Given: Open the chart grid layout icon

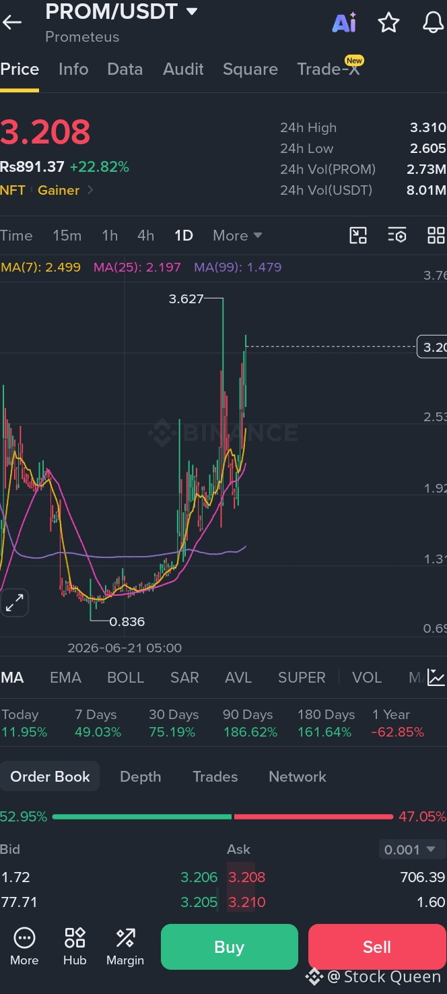Looking at the screenshot, I should [436, 235].
